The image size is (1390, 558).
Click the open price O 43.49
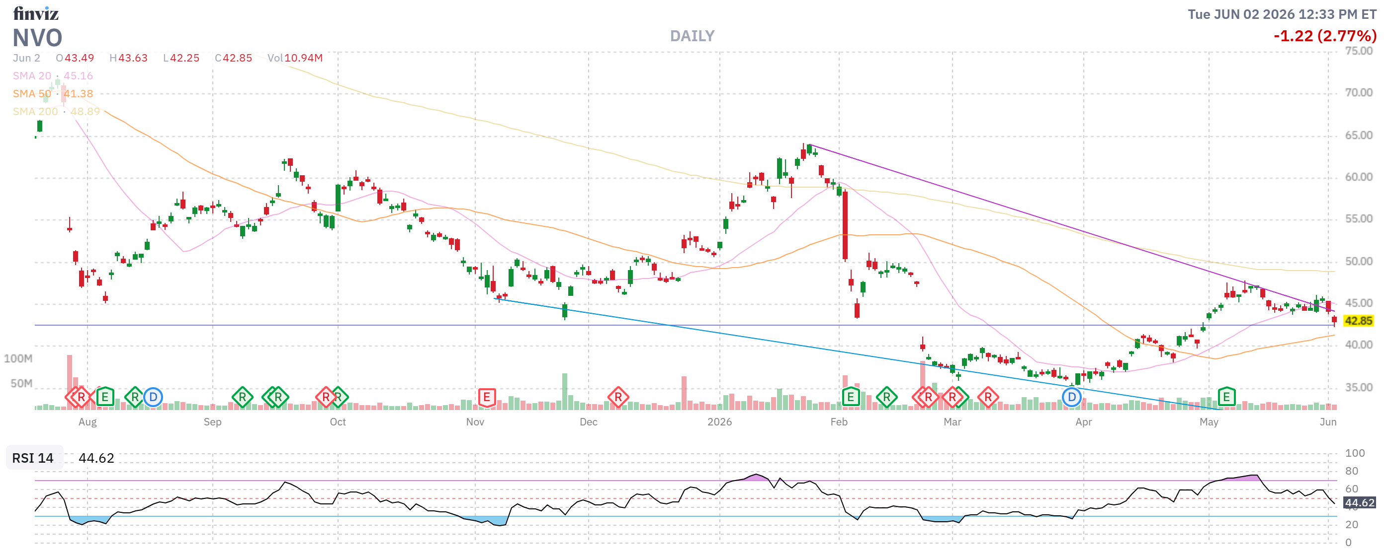click(75, 58)
